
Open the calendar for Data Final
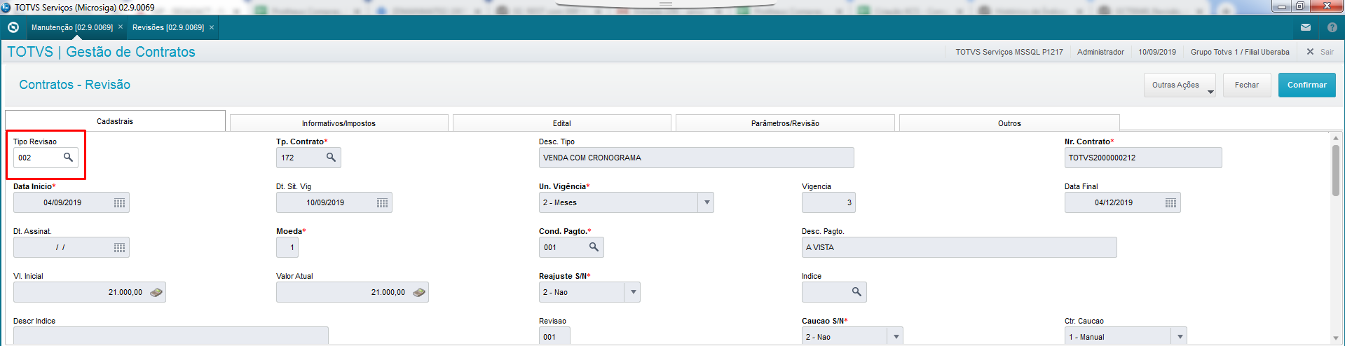(1170, 202)
